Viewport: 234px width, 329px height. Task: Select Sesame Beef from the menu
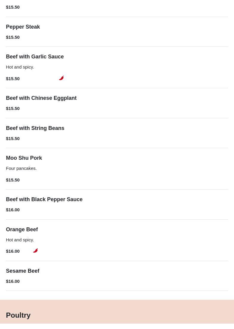point(23,271)
